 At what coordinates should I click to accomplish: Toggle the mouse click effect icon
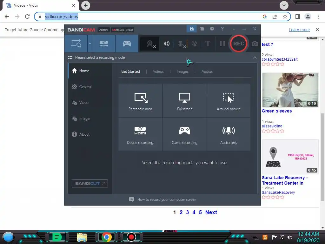[194, 44]
